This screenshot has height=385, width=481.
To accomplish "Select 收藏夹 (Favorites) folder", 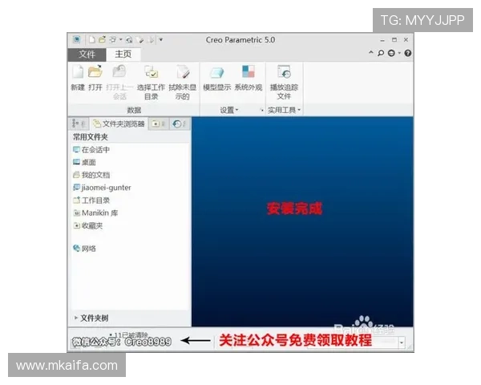I will point(87,225).
